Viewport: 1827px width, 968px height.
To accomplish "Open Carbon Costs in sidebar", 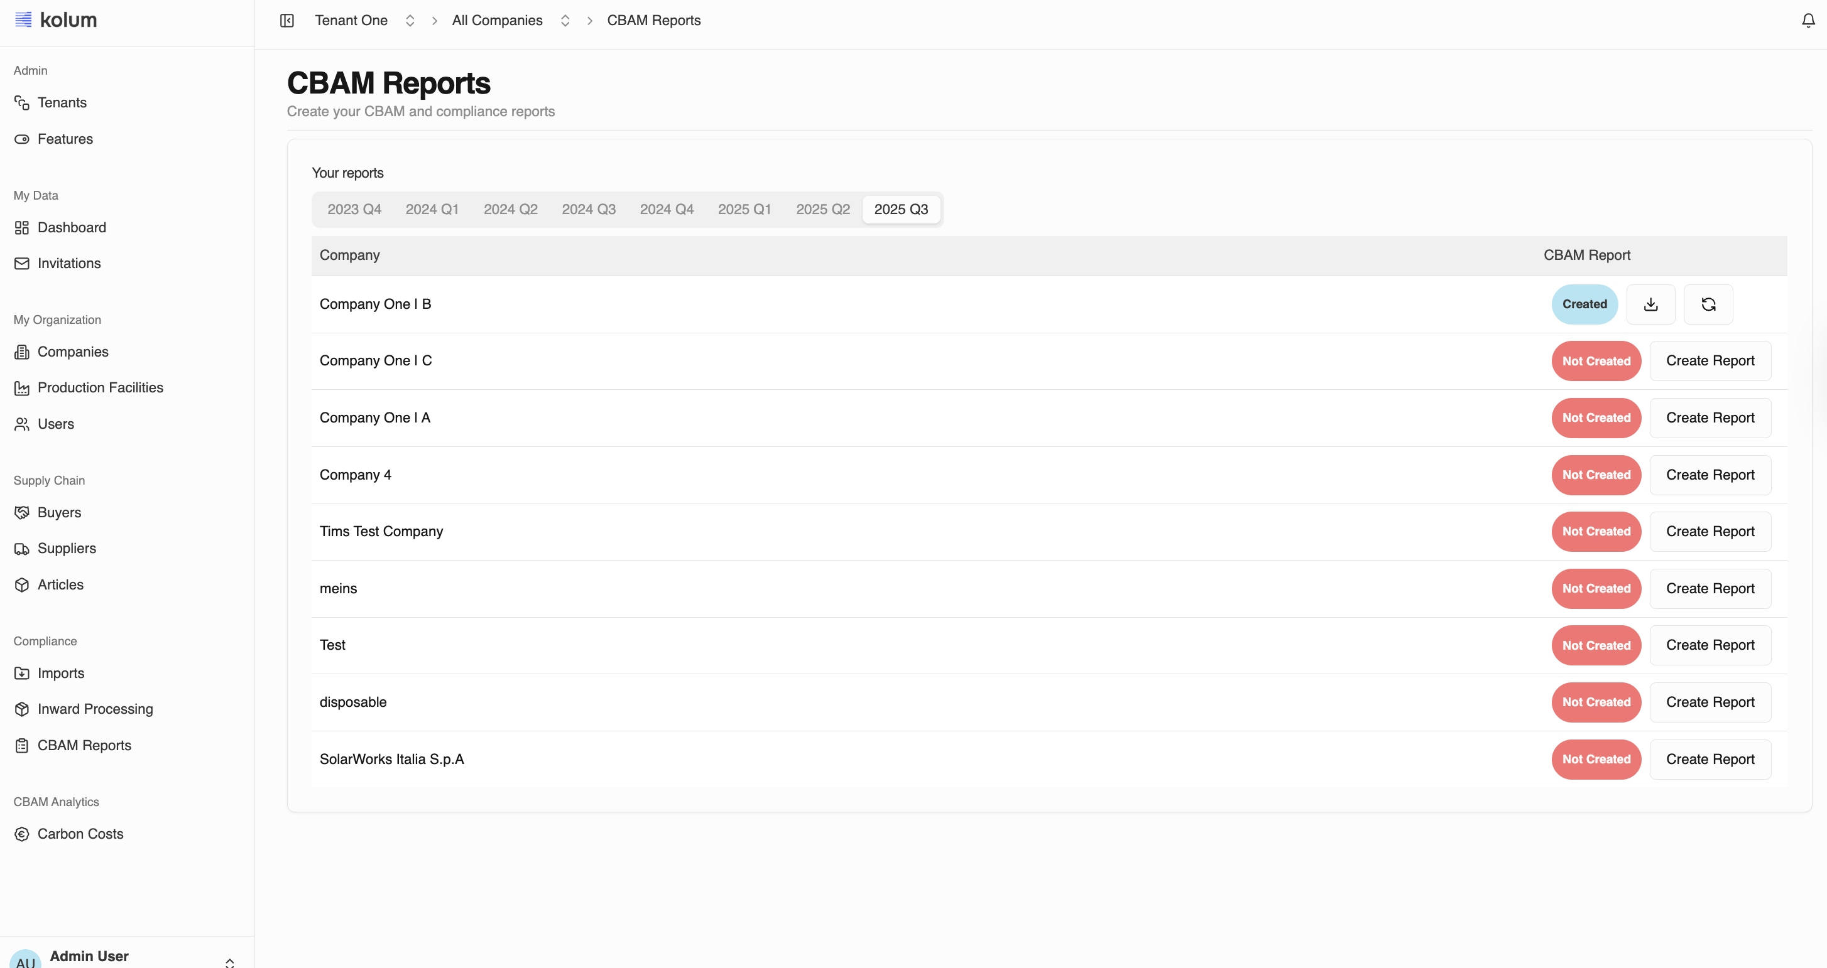I will (80, 834).
